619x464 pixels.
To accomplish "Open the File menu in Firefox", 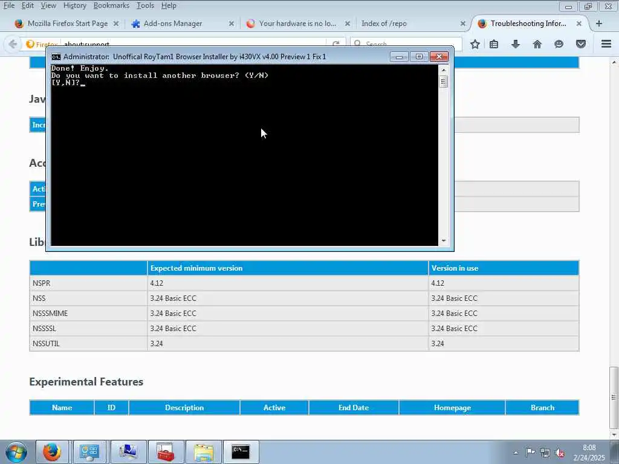I will coord(8,5).
